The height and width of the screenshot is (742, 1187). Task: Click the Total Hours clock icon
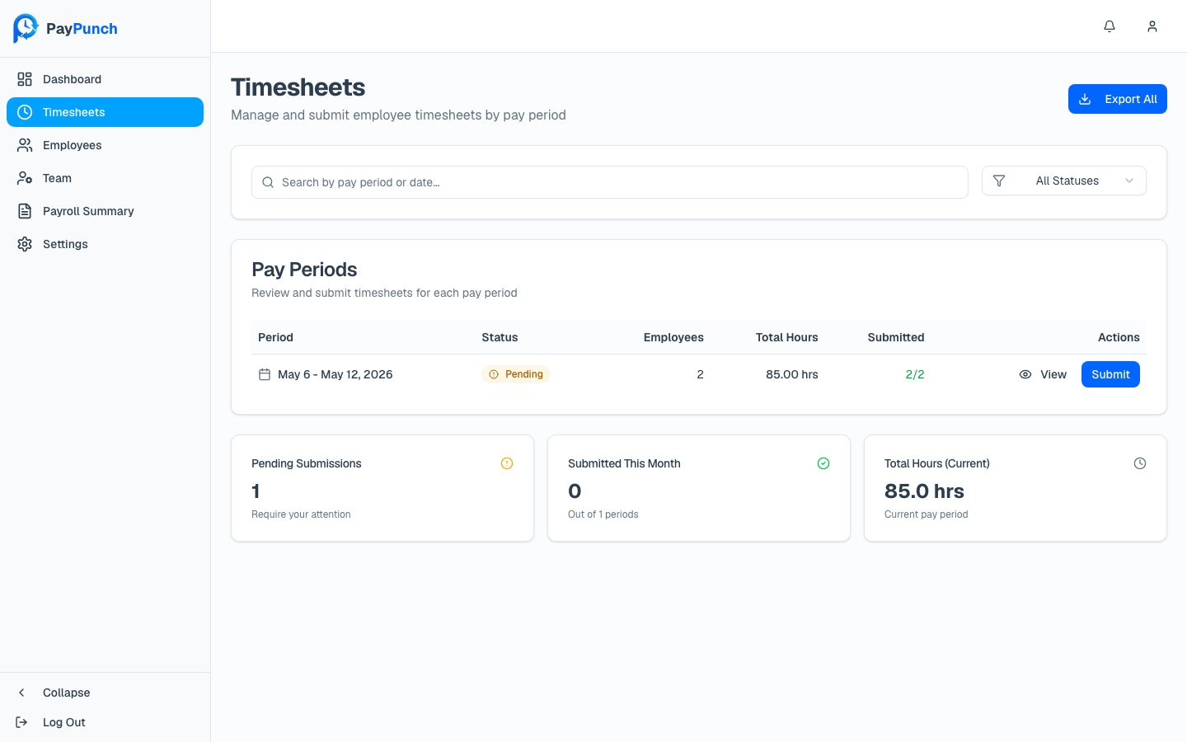pyautogui.click(x=1140, y=463)
